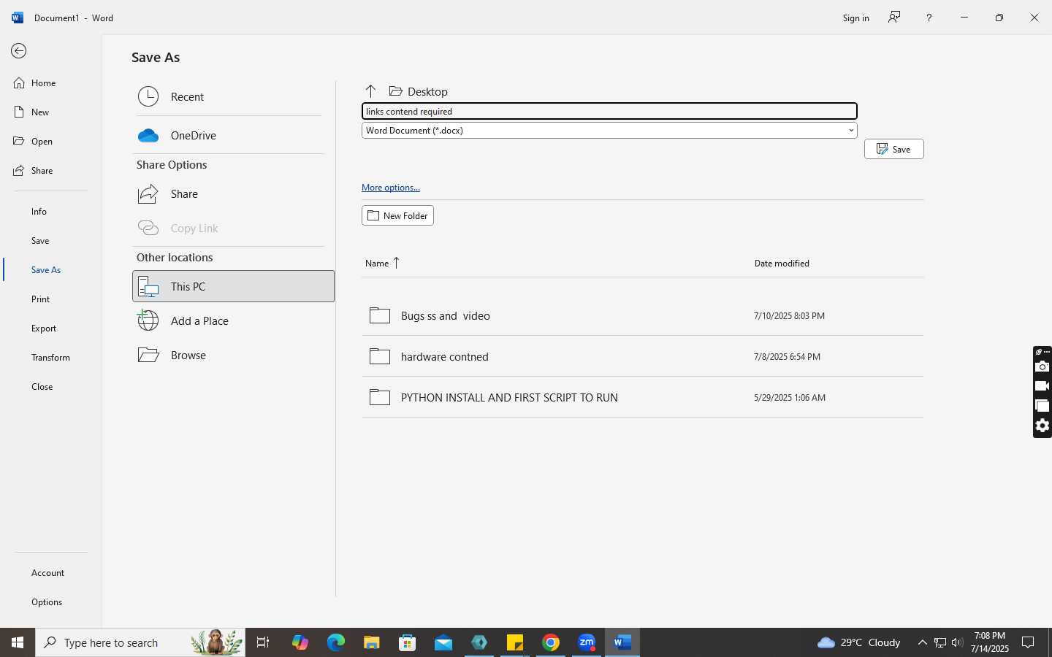Click date '5/29/2025 1:06 AM'
Screen dimensions: 1052x657
coord(790,398)
